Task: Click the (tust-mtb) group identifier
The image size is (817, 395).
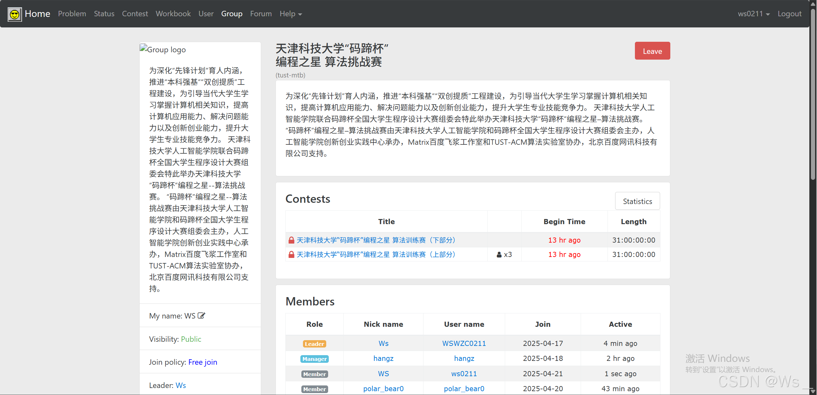Action: [290, 75]
